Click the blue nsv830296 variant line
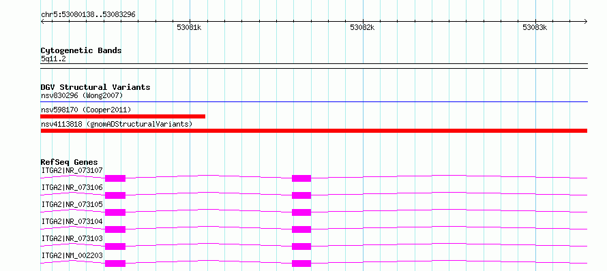 [x=314, y=102]
